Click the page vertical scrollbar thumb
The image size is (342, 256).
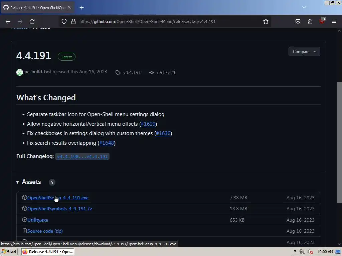click(x=339, y=143)
